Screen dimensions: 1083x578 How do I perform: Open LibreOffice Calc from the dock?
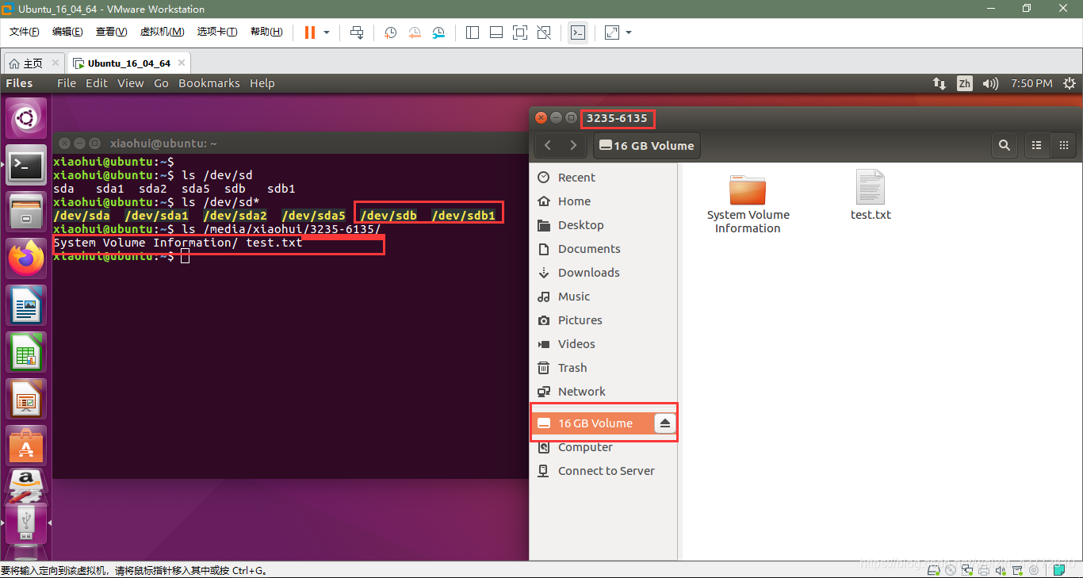27,353
